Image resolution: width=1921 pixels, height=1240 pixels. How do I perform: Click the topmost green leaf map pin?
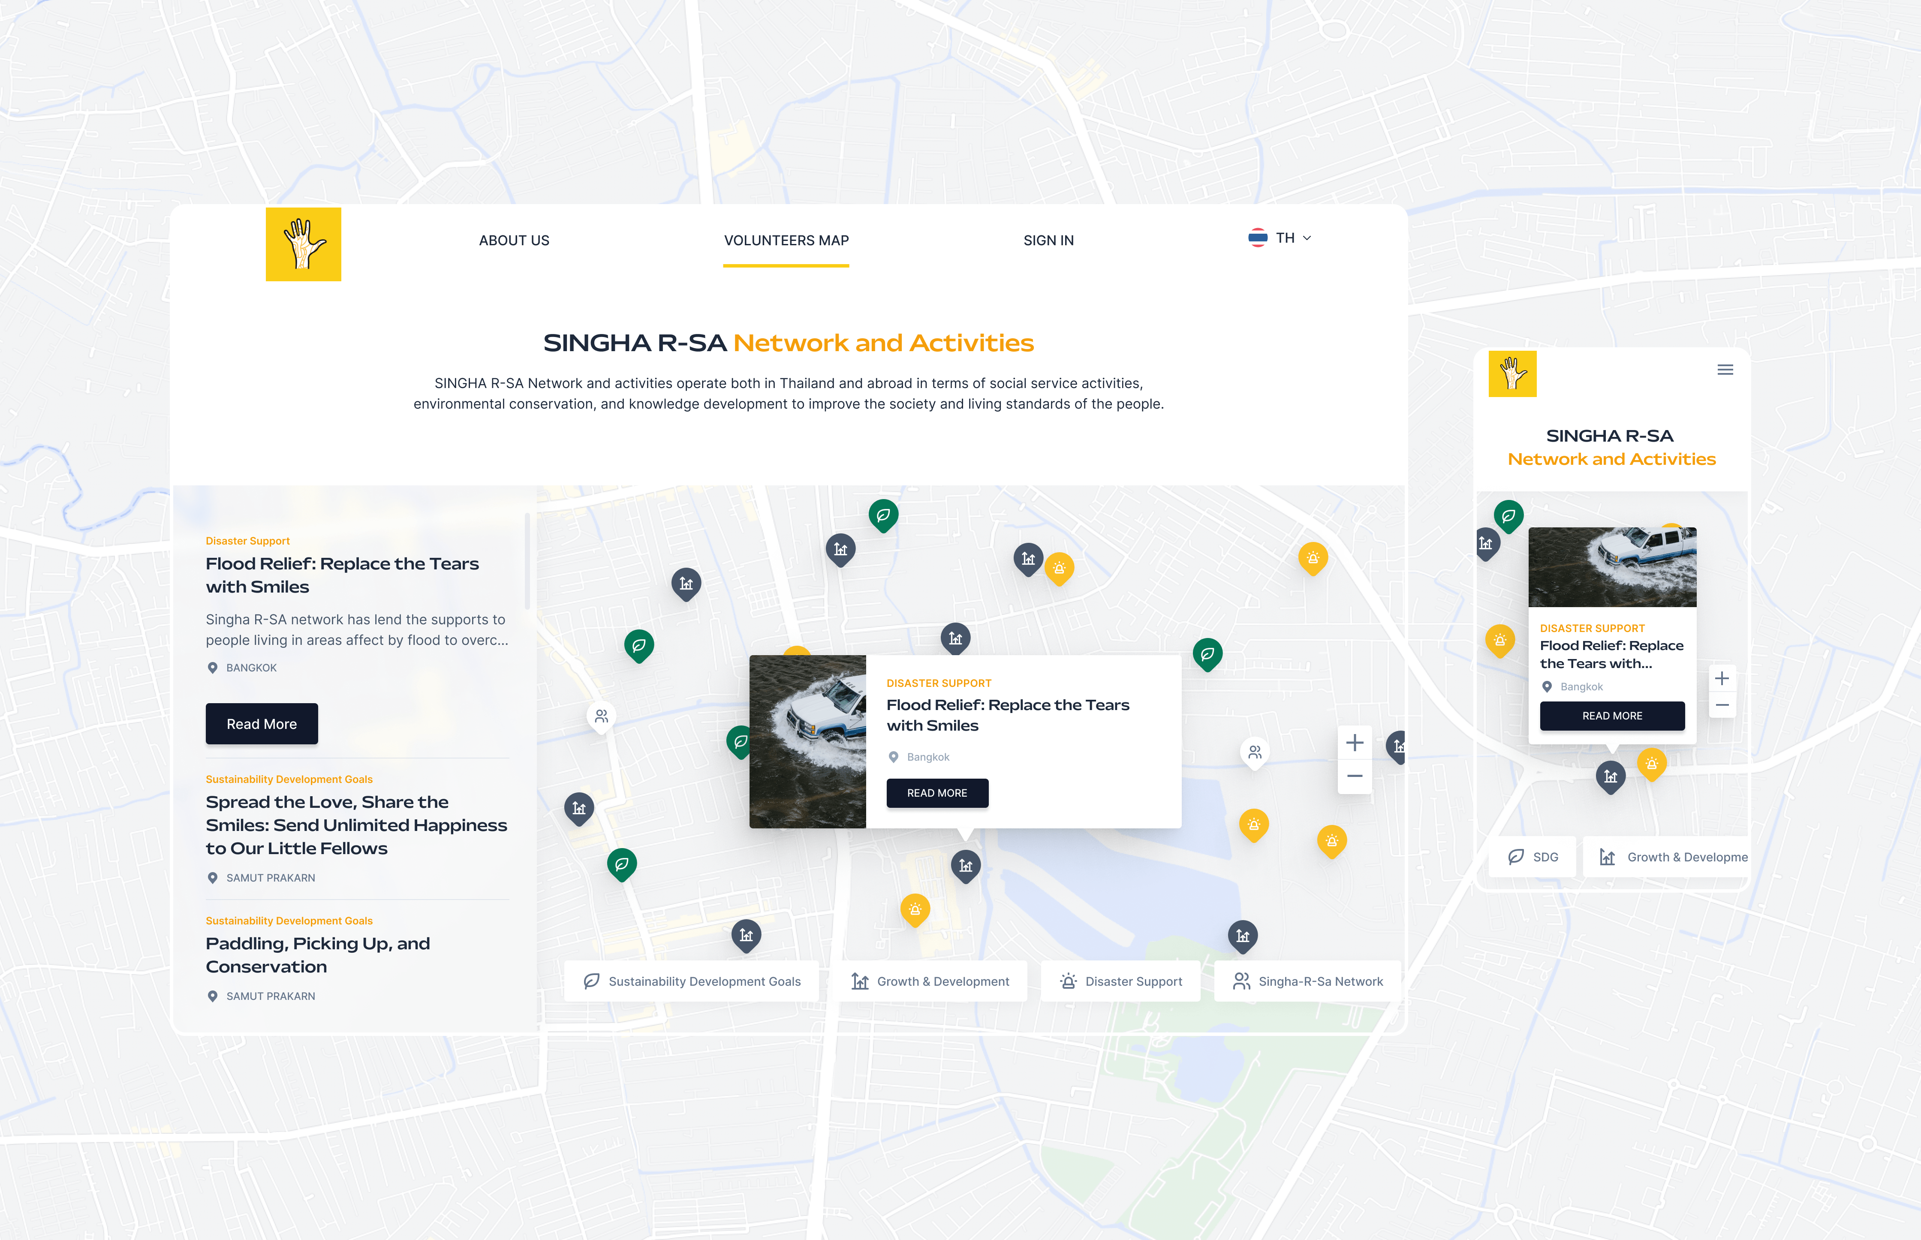883,514
